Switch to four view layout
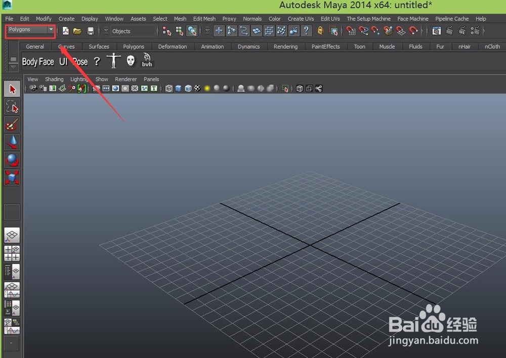The image size is (506, 358). 12,253
